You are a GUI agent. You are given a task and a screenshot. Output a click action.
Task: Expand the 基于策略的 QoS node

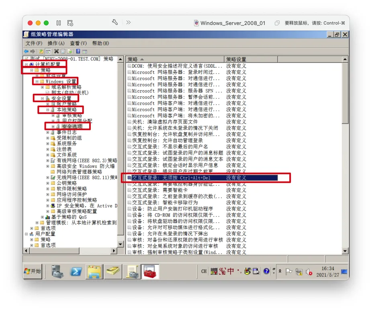pos(42,217)
